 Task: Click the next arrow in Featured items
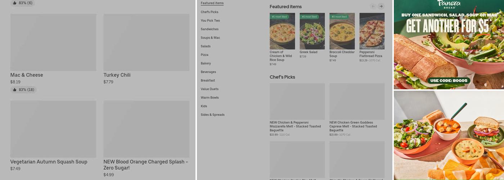[x=381, y=6]
